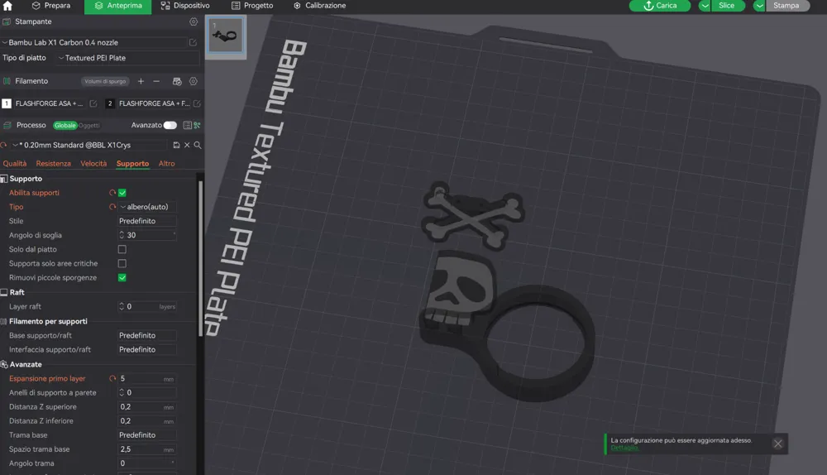
Task: Open compare presets icon next to Avanzato
Action: (198, 125)
